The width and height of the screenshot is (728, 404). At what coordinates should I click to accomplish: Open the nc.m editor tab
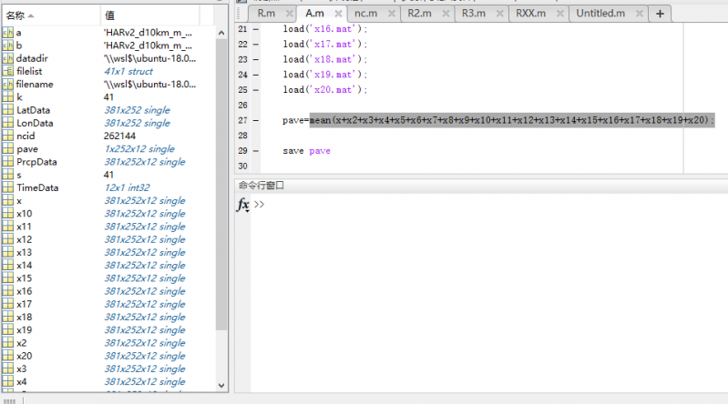coord(365,13)
